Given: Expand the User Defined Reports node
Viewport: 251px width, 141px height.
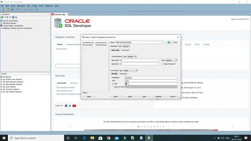Looking at the screenshot, I should [x=1, y=92].
